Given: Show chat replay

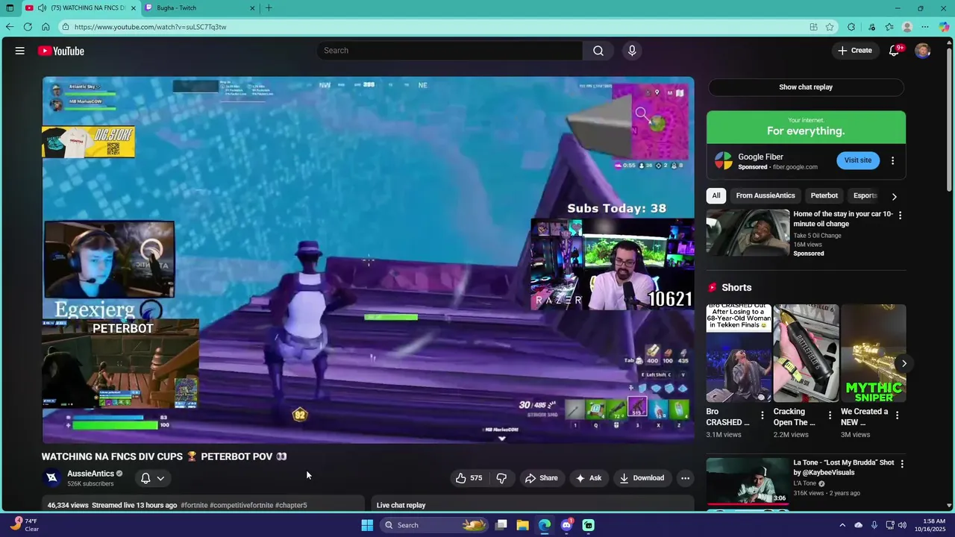Looking at the screenshot, I should [806, 87].
